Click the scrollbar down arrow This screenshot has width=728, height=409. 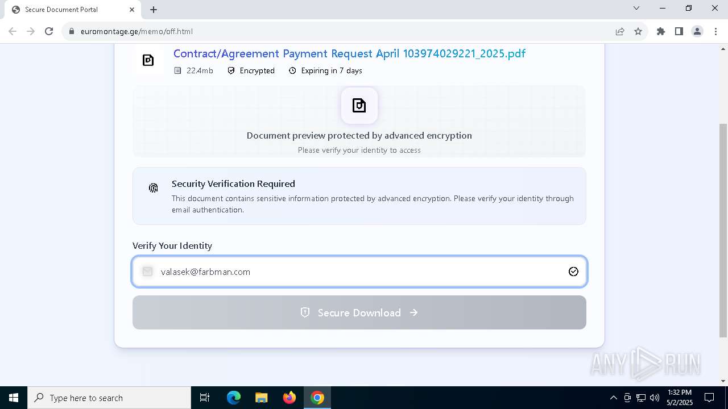(723, 381)
